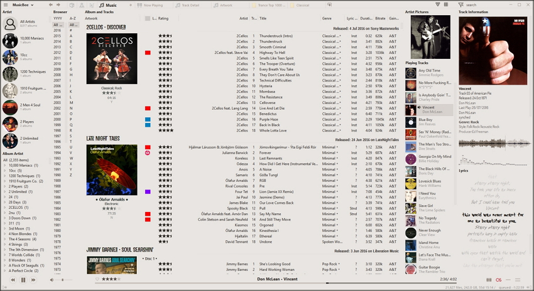Click the 2CELLOS Discover album artwork
The width and height of the screenshot is (534, 291).
[x=111, y=58]
